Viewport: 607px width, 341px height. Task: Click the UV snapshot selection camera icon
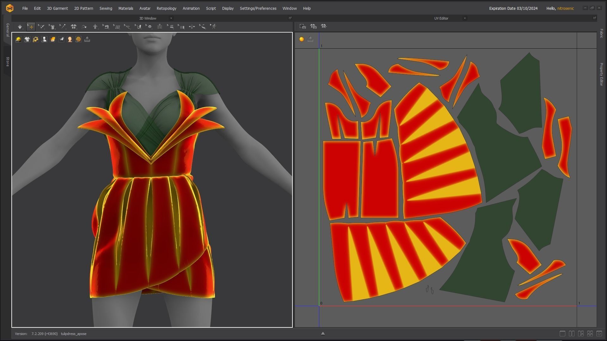click(303, 27)
